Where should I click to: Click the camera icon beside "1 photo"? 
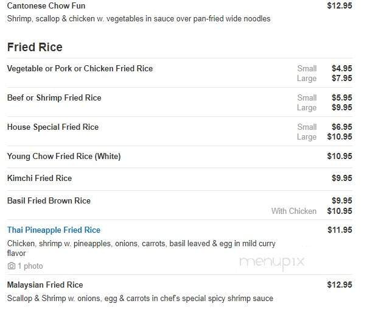click(x=11, y=266)
